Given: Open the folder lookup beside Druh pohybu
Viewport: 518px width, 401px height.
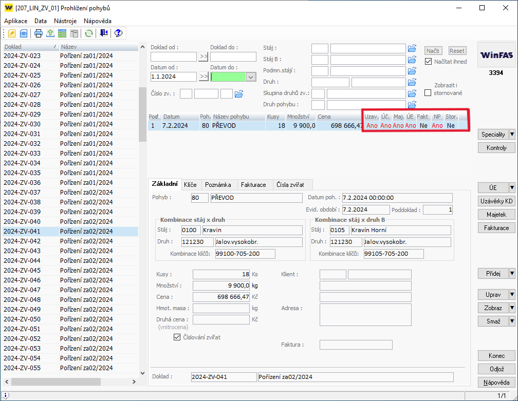Looking at the screenshot, I should click(x=412, y=105).
